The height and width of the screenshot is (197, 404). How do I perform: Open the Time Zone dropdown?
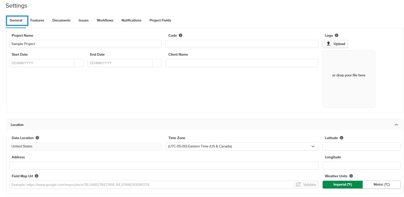click(242, 146)
